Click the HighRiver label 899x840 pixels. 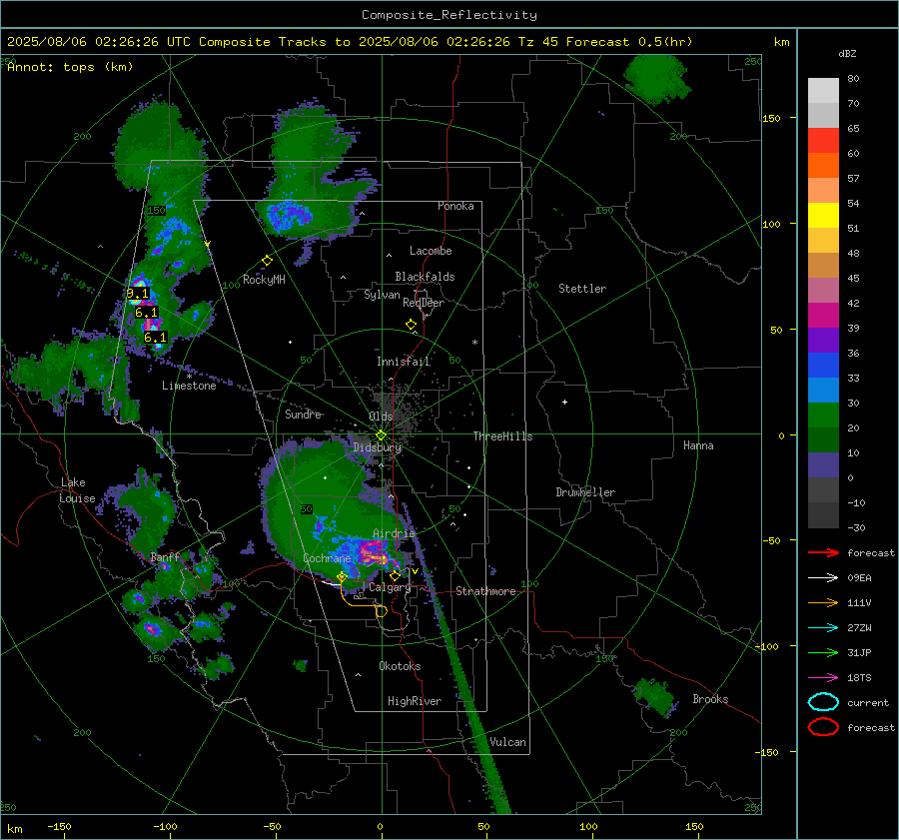pos(415,701)
